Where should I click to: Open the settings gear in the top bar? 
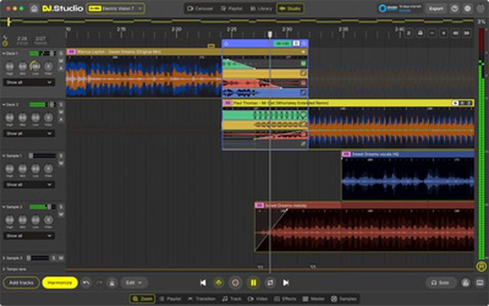[x=468, y=8]
